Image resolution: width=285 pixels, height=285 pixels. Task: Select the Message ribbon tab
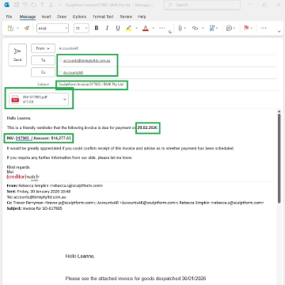[x=28, y=17]
